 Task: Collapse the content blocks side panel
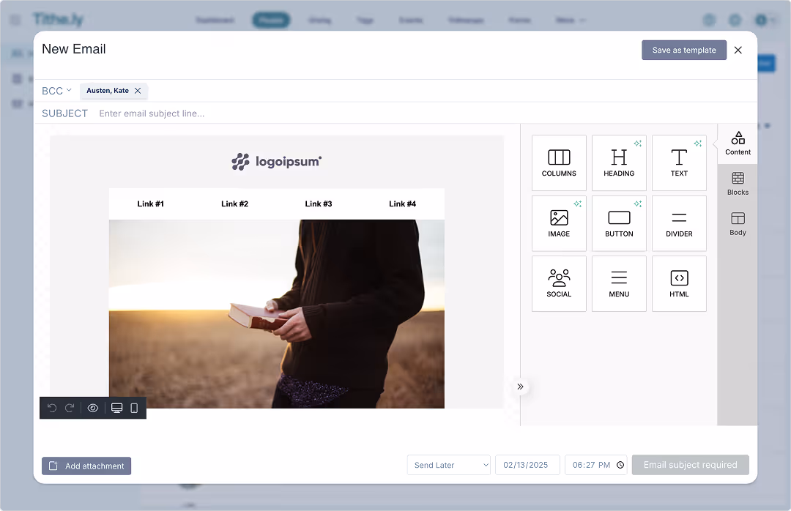[x=520, y=387]
